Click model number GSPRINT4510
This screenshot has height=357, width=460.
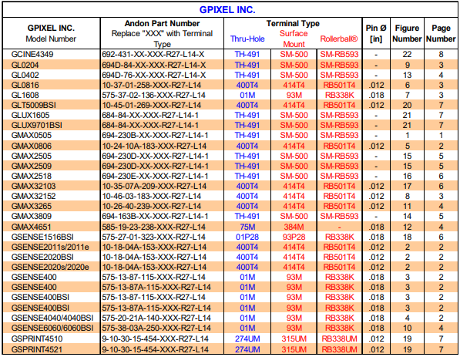37,338
